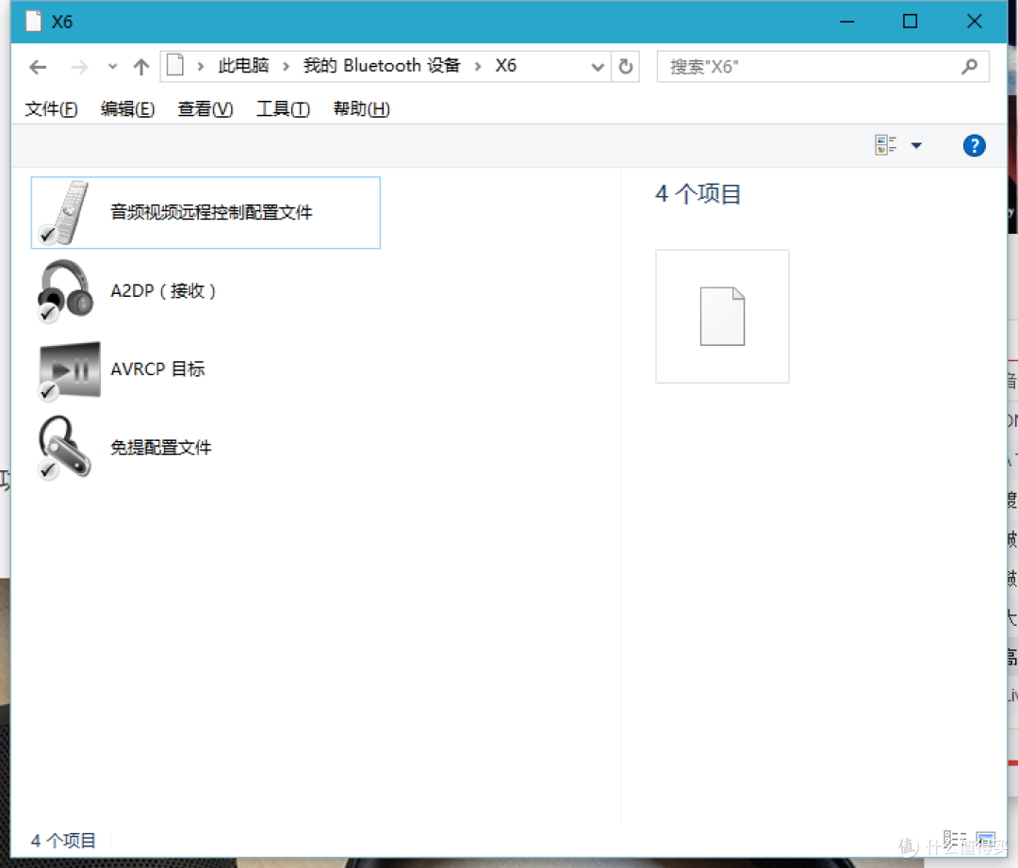Open help with the blue question icon

pyautogui.click(x=974, y=145)
